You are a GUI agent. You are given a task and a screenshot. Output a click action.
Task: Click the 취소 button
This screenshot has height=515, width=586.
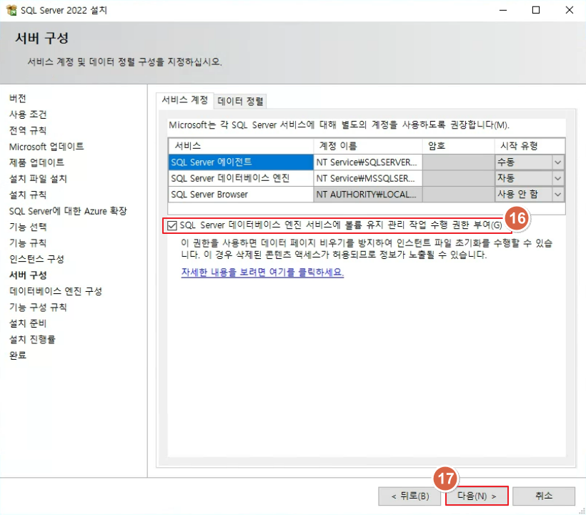point(544,496)
